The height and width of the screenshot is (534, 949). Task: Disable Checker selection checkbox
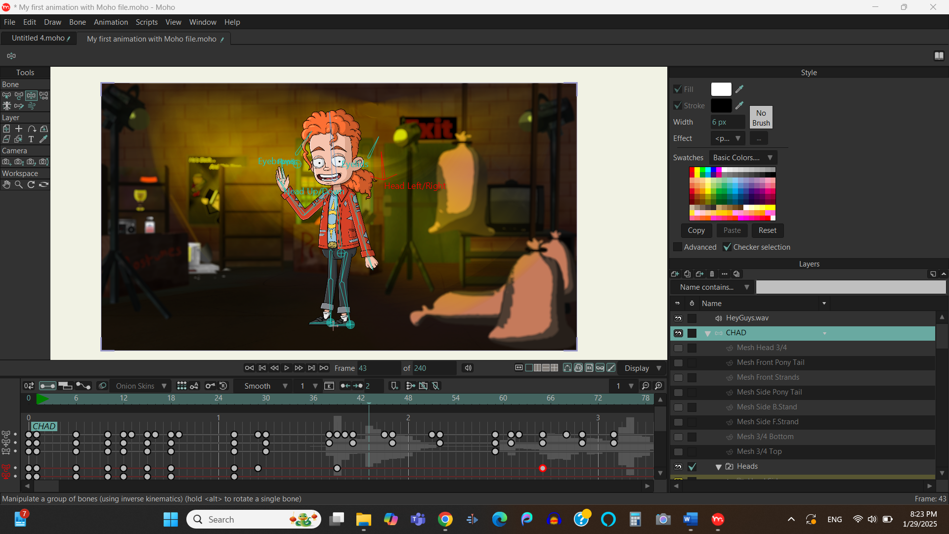pyautogui.click(x=727, y=247)
